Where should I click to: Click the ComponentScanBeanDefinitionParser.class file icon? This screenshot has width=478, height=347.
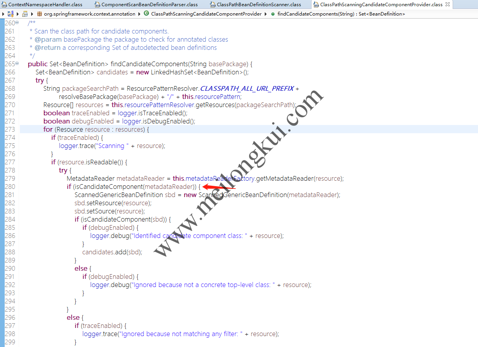tap(97, 5)
